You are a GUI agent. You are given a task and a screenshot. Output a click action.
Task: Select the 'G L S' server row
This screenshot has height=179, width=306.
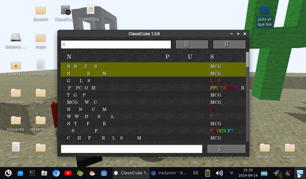[x=153, y=81]
